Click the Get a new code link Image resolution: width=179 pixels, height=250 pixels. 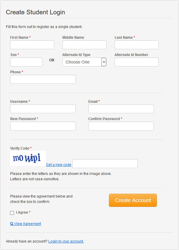click(x=58, y=165)
